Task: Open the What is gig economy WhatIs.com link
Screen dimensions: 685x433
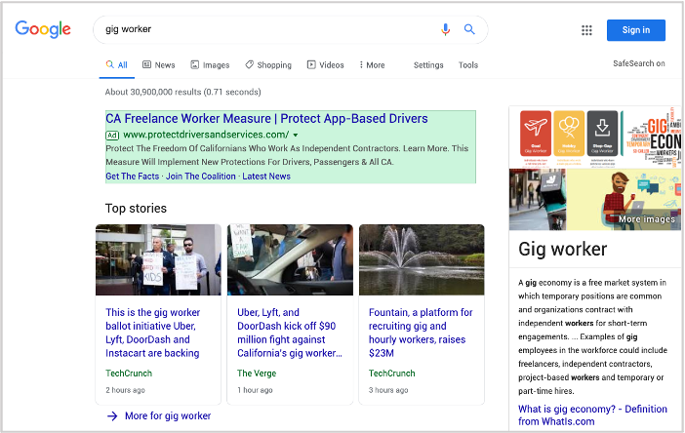Action: click(x=592, y=415)
